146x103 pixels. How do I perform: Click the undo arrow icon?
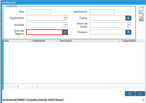point(141,14)
